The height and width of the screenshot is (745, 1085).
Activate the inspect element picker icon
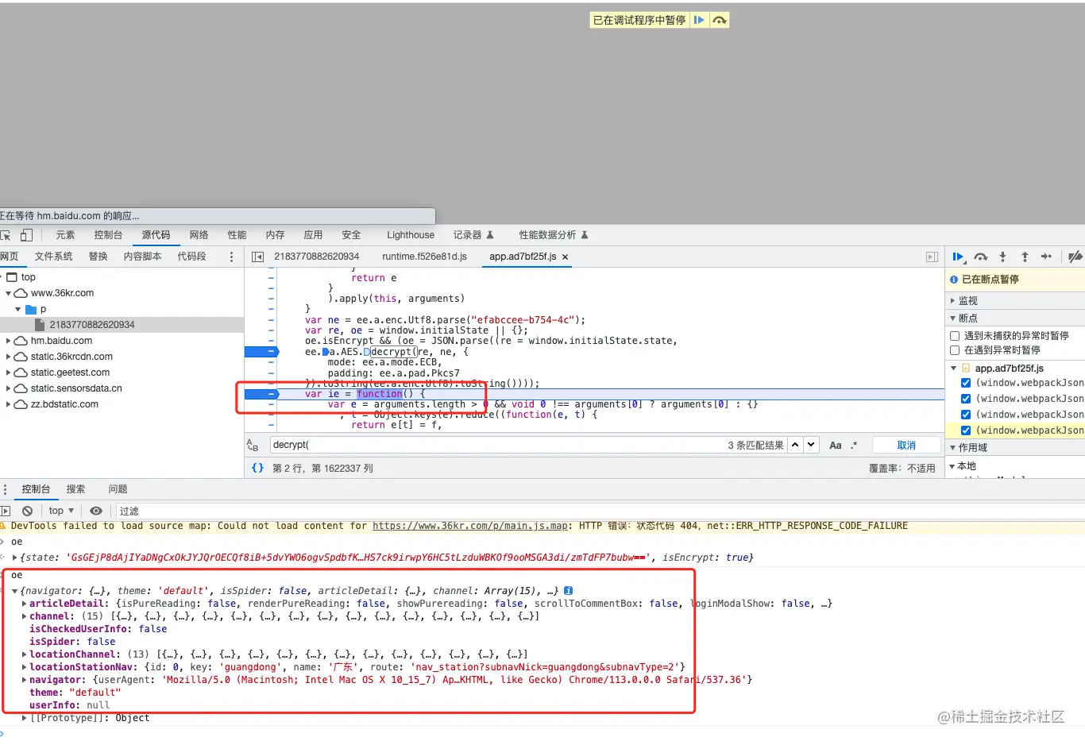point(5,235)
